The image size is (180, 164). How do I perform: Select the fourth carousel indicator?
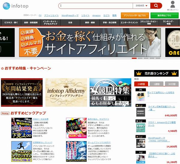pos(152,58)
